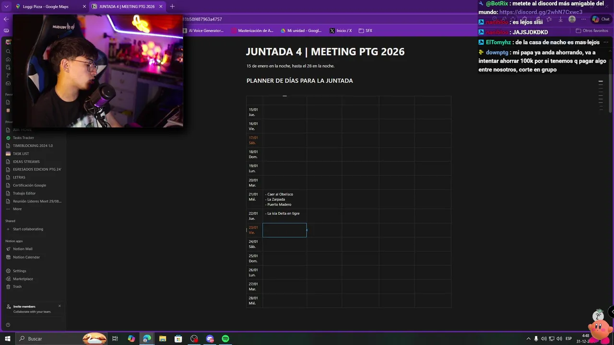Open Microsoft Edge on taskbar
This screenshot has width=614, height=345.
click(x=147, y=339)
